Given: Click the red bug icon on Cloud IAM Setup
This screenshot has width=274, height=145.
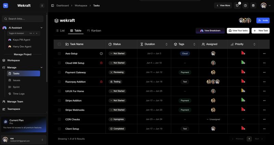Looking at the screenshot, I should point(101,63).
